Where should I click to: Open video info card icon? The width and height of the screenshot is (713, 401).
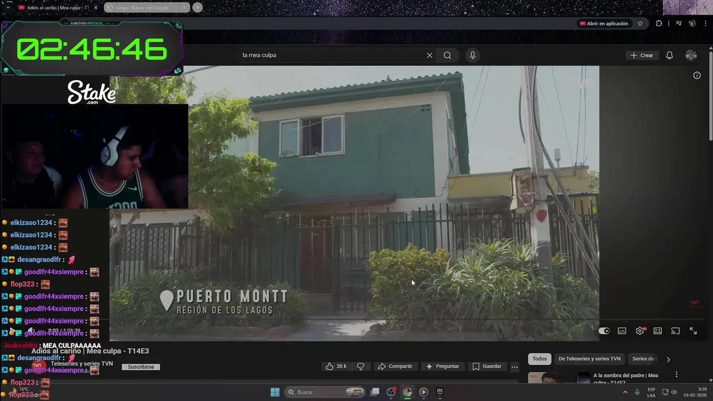pos(697,75)
